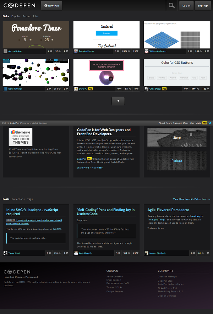This screenshot has height=314, width=213.
Task: Click heart count on Centered pen
Action: [136, 51]
